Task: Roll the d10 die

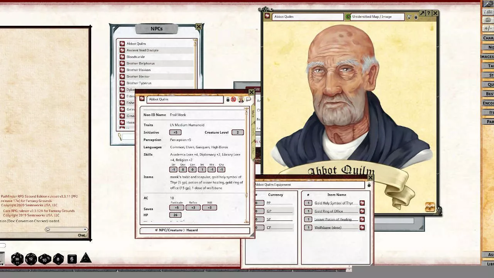Action: point(45,259)
